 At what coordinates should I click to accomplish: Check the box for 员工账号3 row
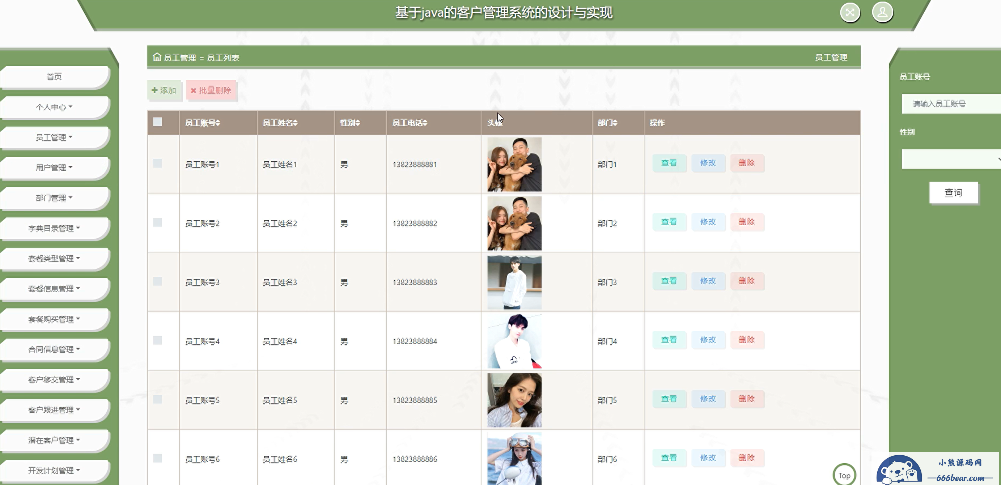click(x=157, y=281)
